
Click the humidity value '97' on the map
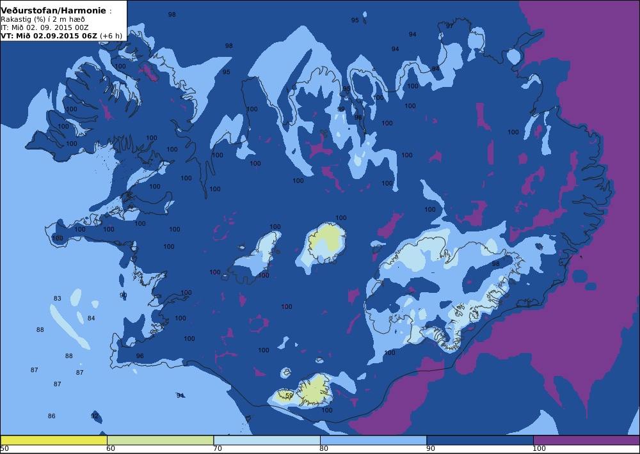449,26
